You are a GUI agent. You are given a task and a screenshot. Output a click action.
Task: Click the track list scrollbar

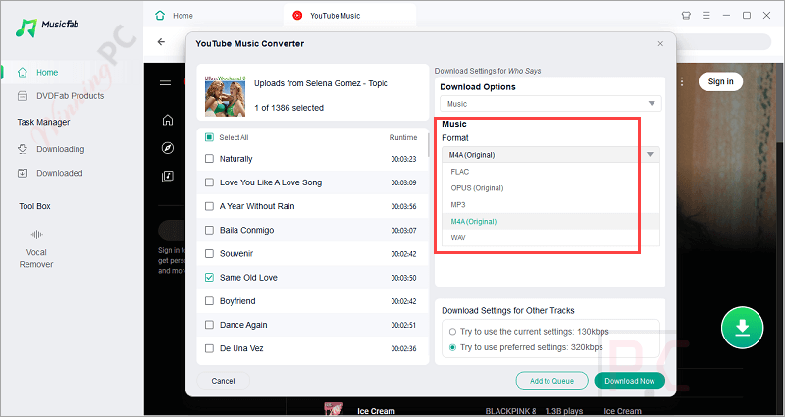[428, 145]
